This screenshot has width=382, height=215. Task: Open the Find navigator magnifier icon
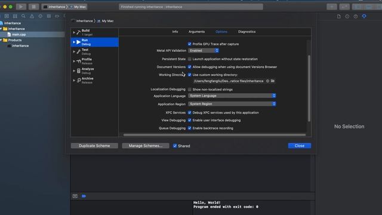click(x=23, y=16)
